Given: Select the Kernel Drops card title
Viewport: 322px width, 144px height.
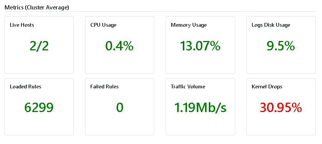Looking at the screenshot, I should click(267, 86).
